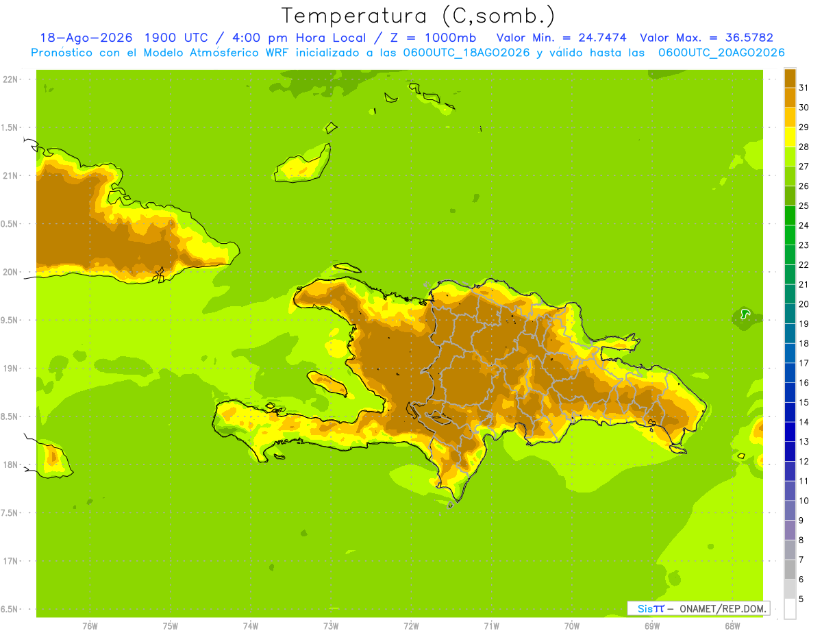The width and height of the screenshot is (822, 635).
Task: Click the legend value "22"
Action: [x=804, y=264]
